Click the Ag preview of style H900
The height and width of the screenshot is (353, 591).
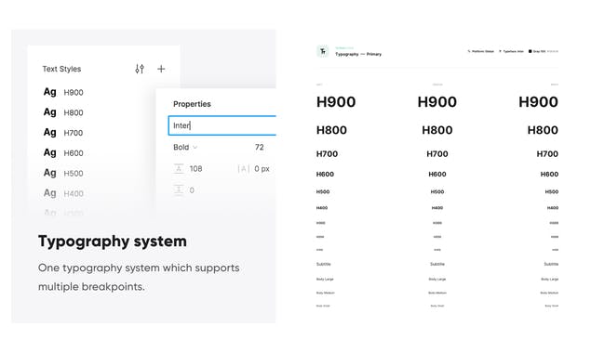click(x=49, y=92)
